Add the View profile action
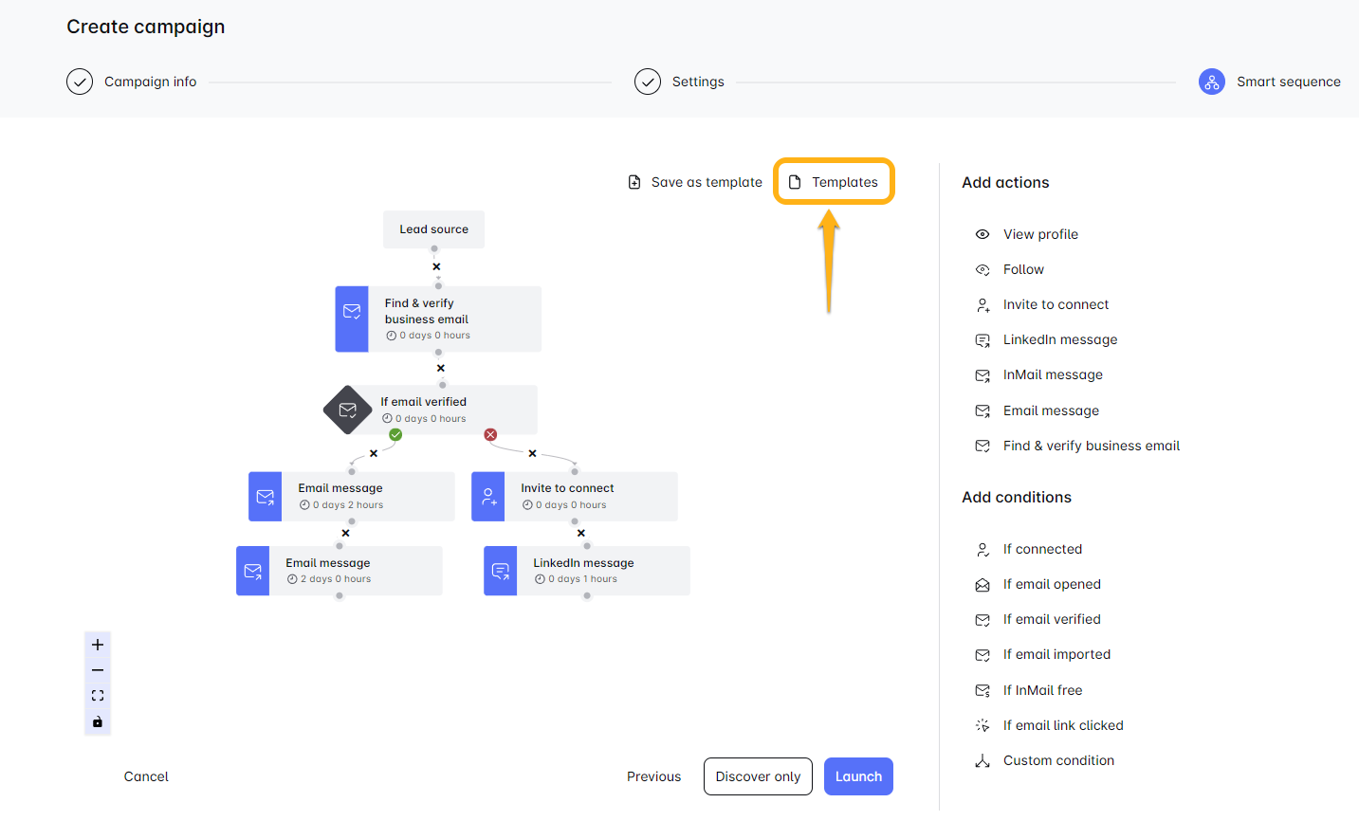This screenshot has height=839, width=1359. (x=1039, y=234)
